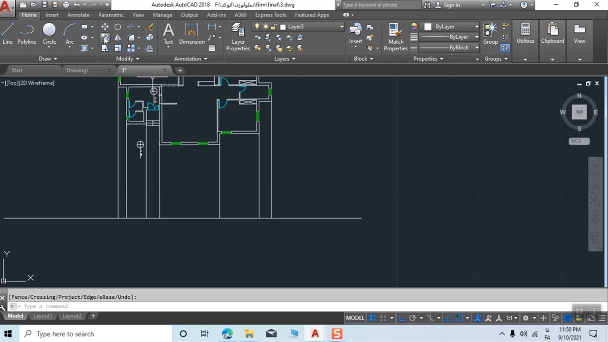Select the Mirror tool icon

tap(118, 38)
